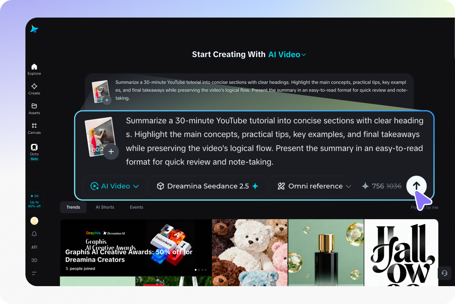
Task: Add media with the enlarged plus button
Action: (111, 152)
